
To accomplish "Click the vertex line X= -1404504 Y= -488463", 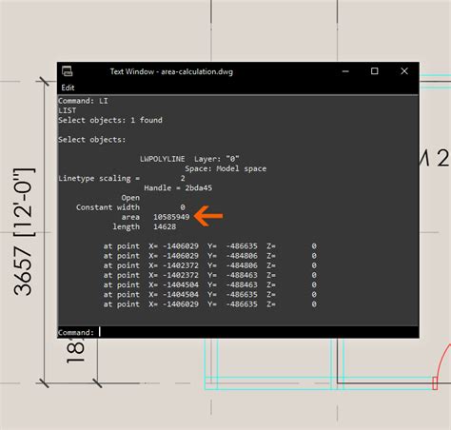I will click(209, 284).
